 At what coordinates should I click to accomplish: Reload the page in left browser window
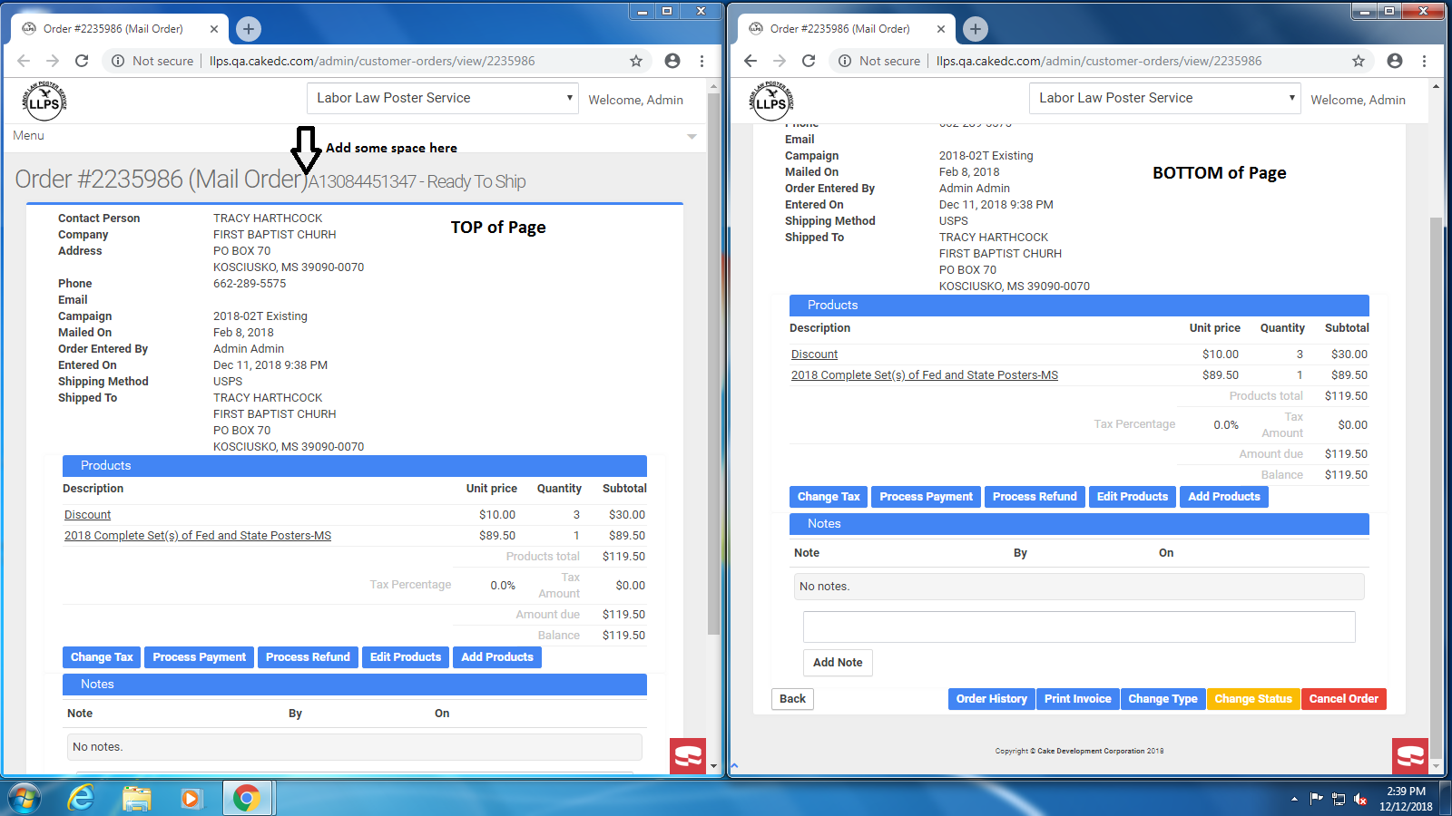point(82,61)
